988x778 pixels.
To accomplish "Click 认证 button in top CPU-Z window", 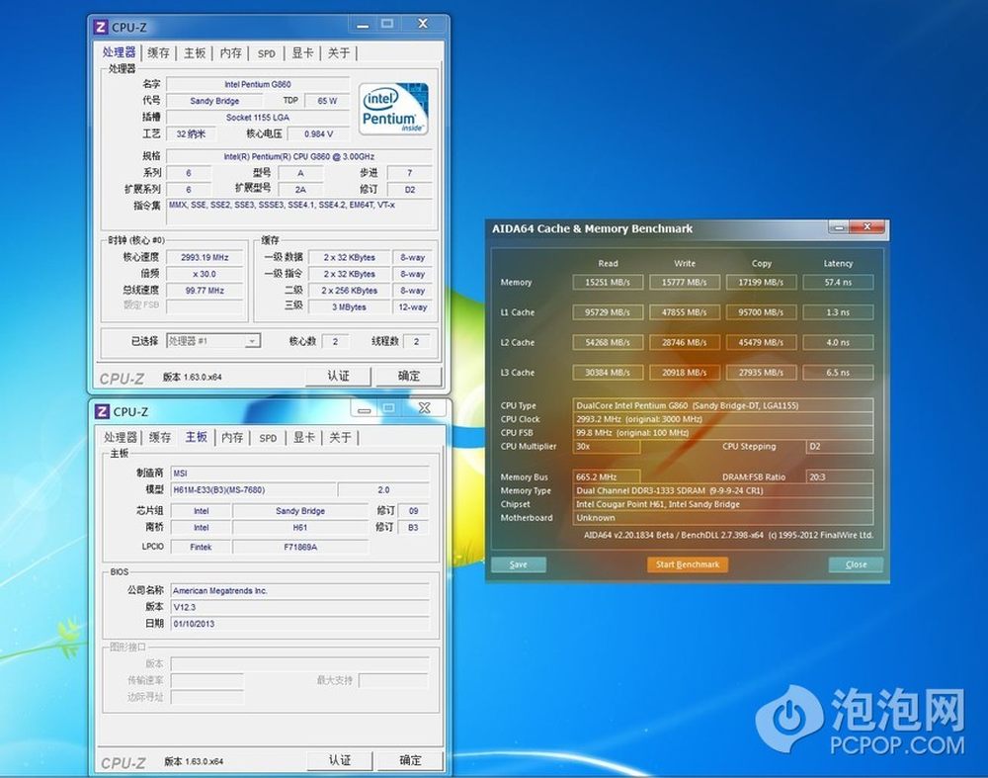I will (x=338, y=377).
